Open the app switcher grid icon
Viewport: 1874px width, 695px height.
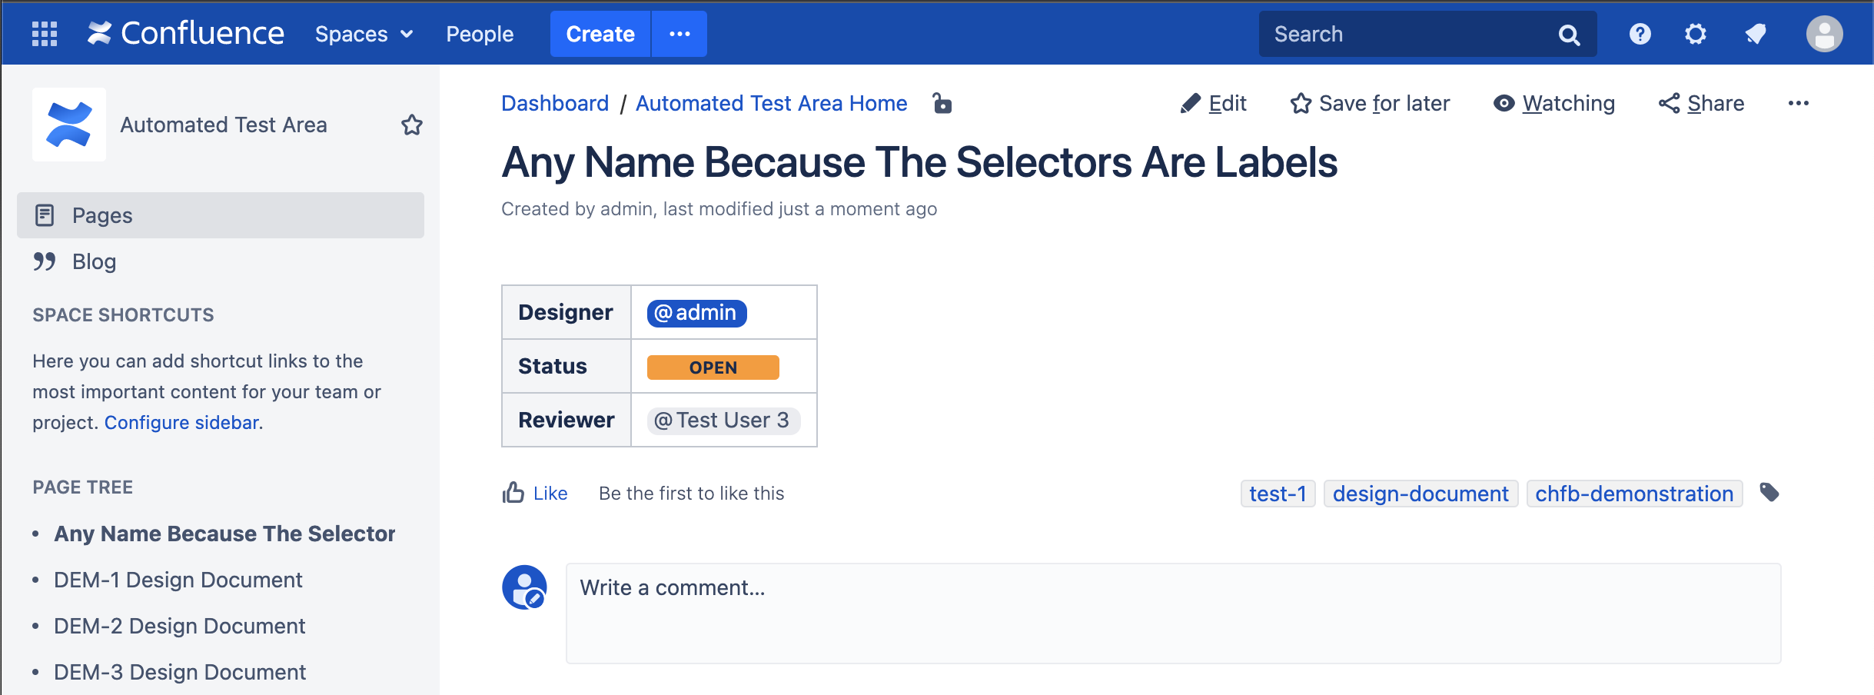pos(45,34)
